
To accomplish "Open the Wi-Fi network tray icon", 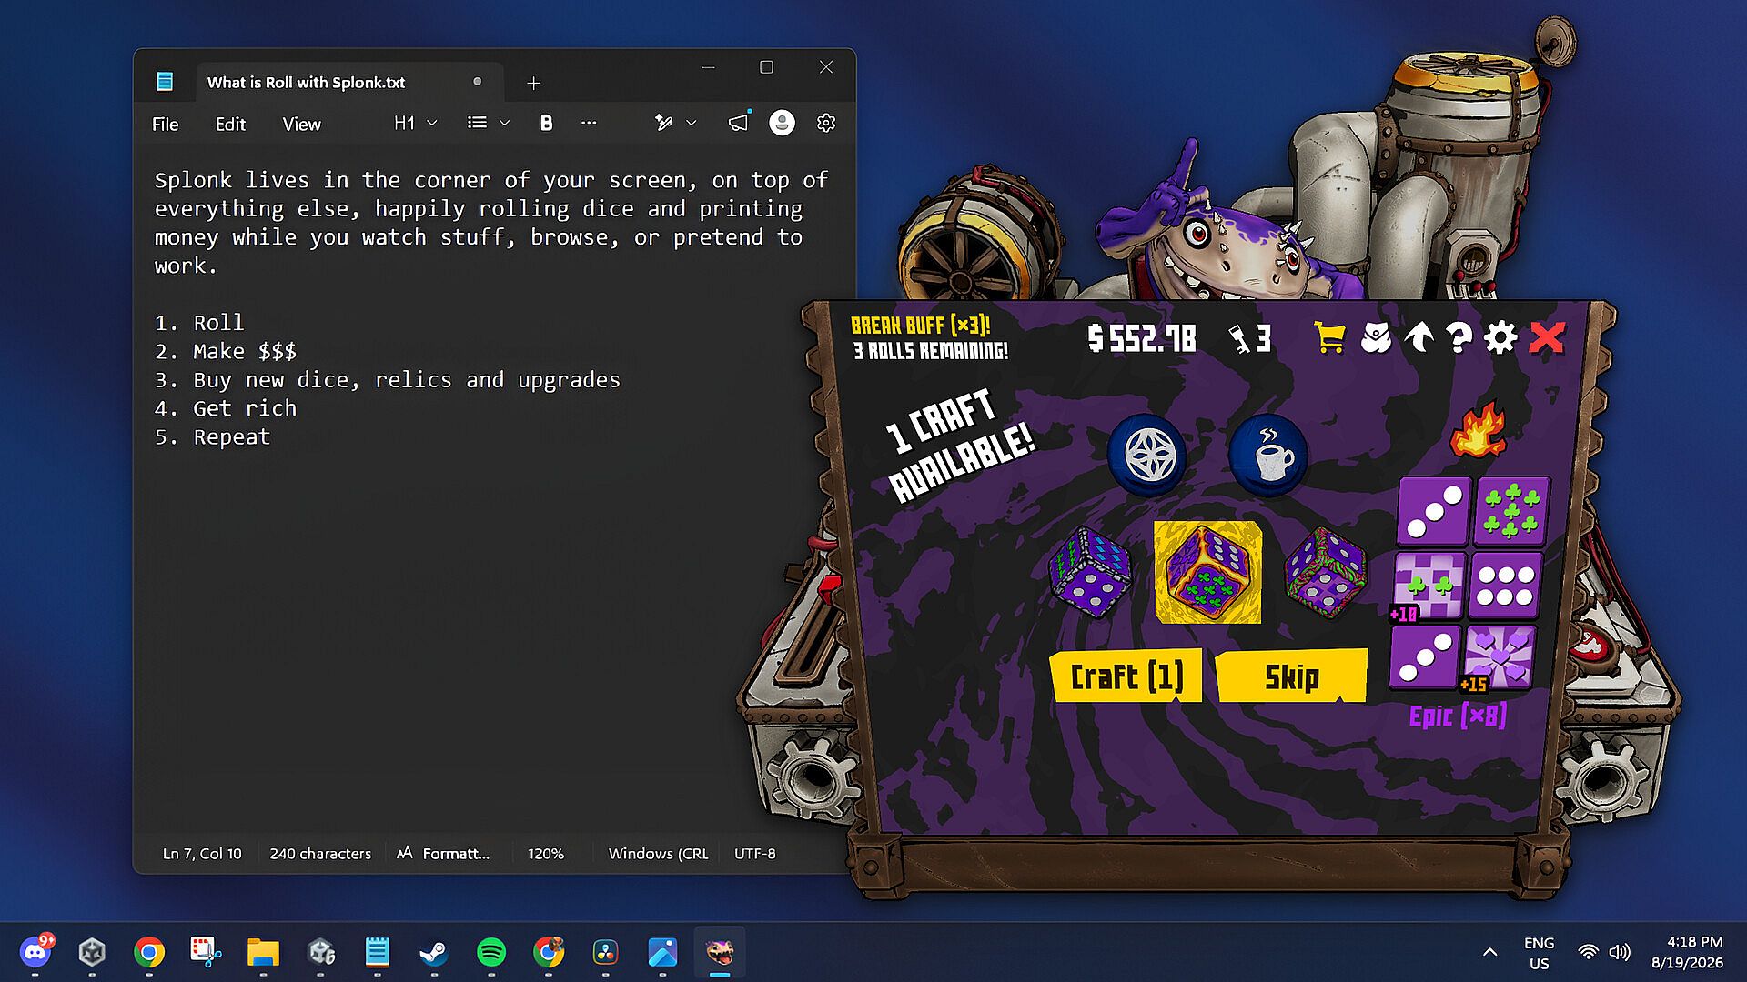I will click(1588, 952).
